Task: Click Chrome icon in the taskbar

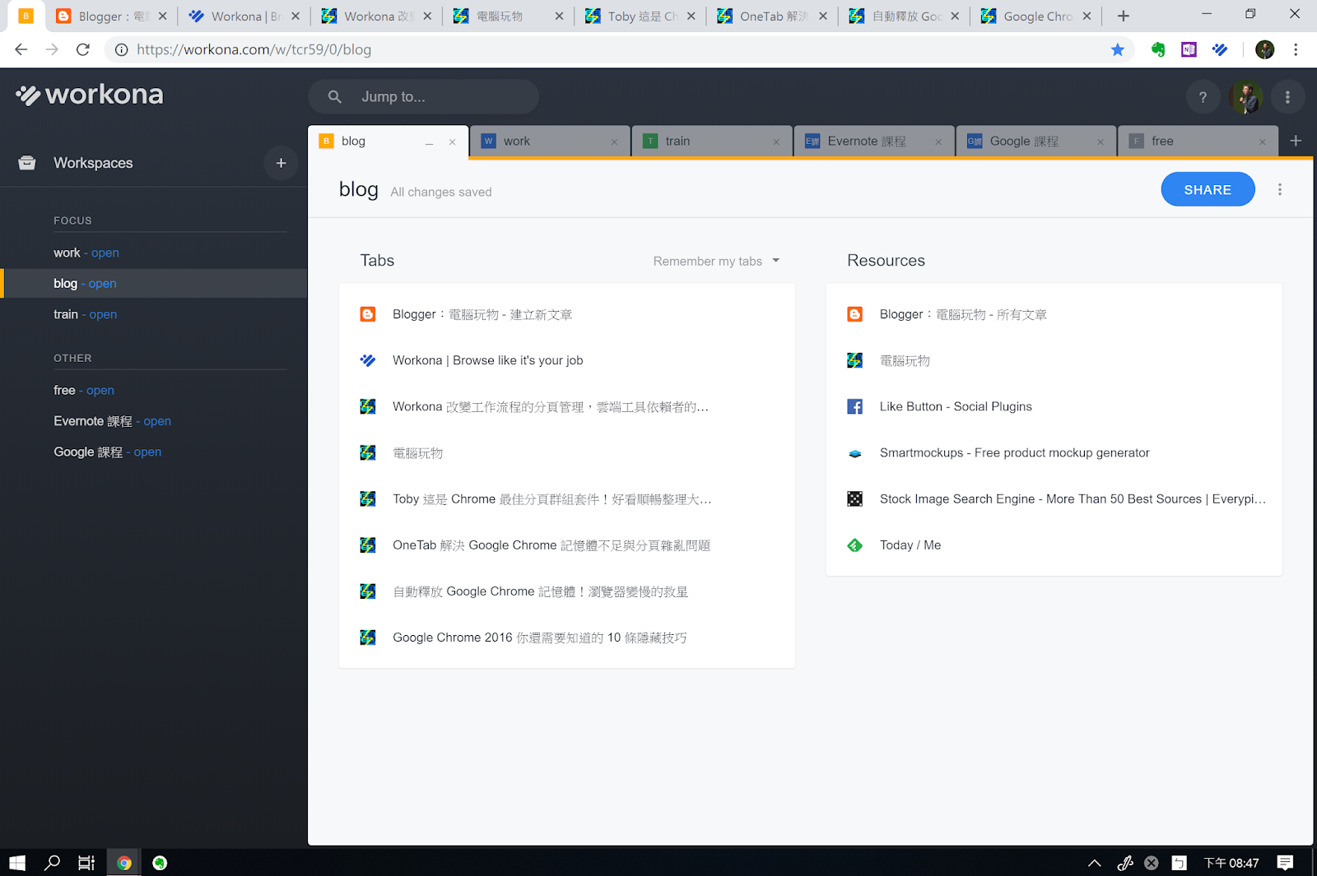Action: point(124,863)
